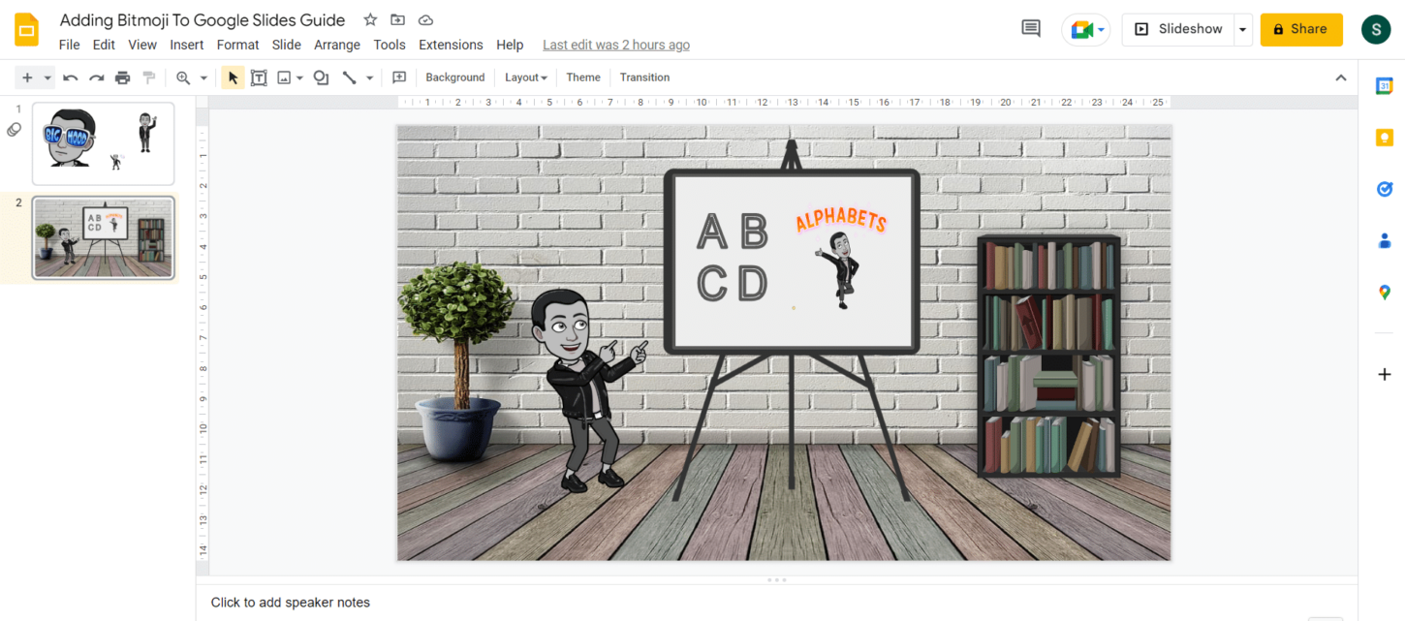This screenshot has width=1405, height=621.
Task: Click the Share button
Action: tap(1301, 29)
